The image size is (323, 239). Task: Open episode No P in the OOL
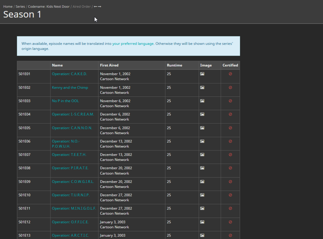point(65,101)
